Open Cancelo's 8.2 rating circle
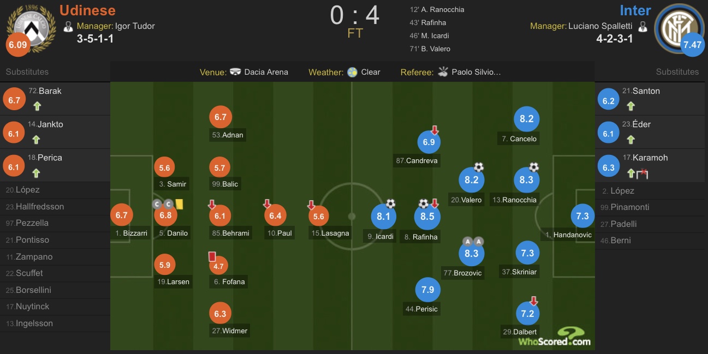The width and height of the screenshot is (708, 354). (x=526, y=119)
